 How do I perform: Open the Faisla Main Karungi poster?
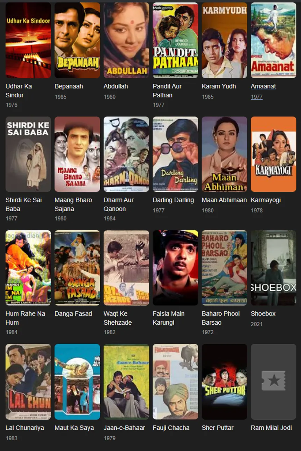175,268
